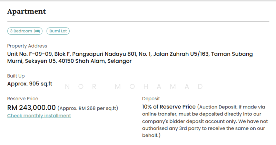276x145 pixels.
Task: Click the Apartment heading
Action: click(27, 11)
